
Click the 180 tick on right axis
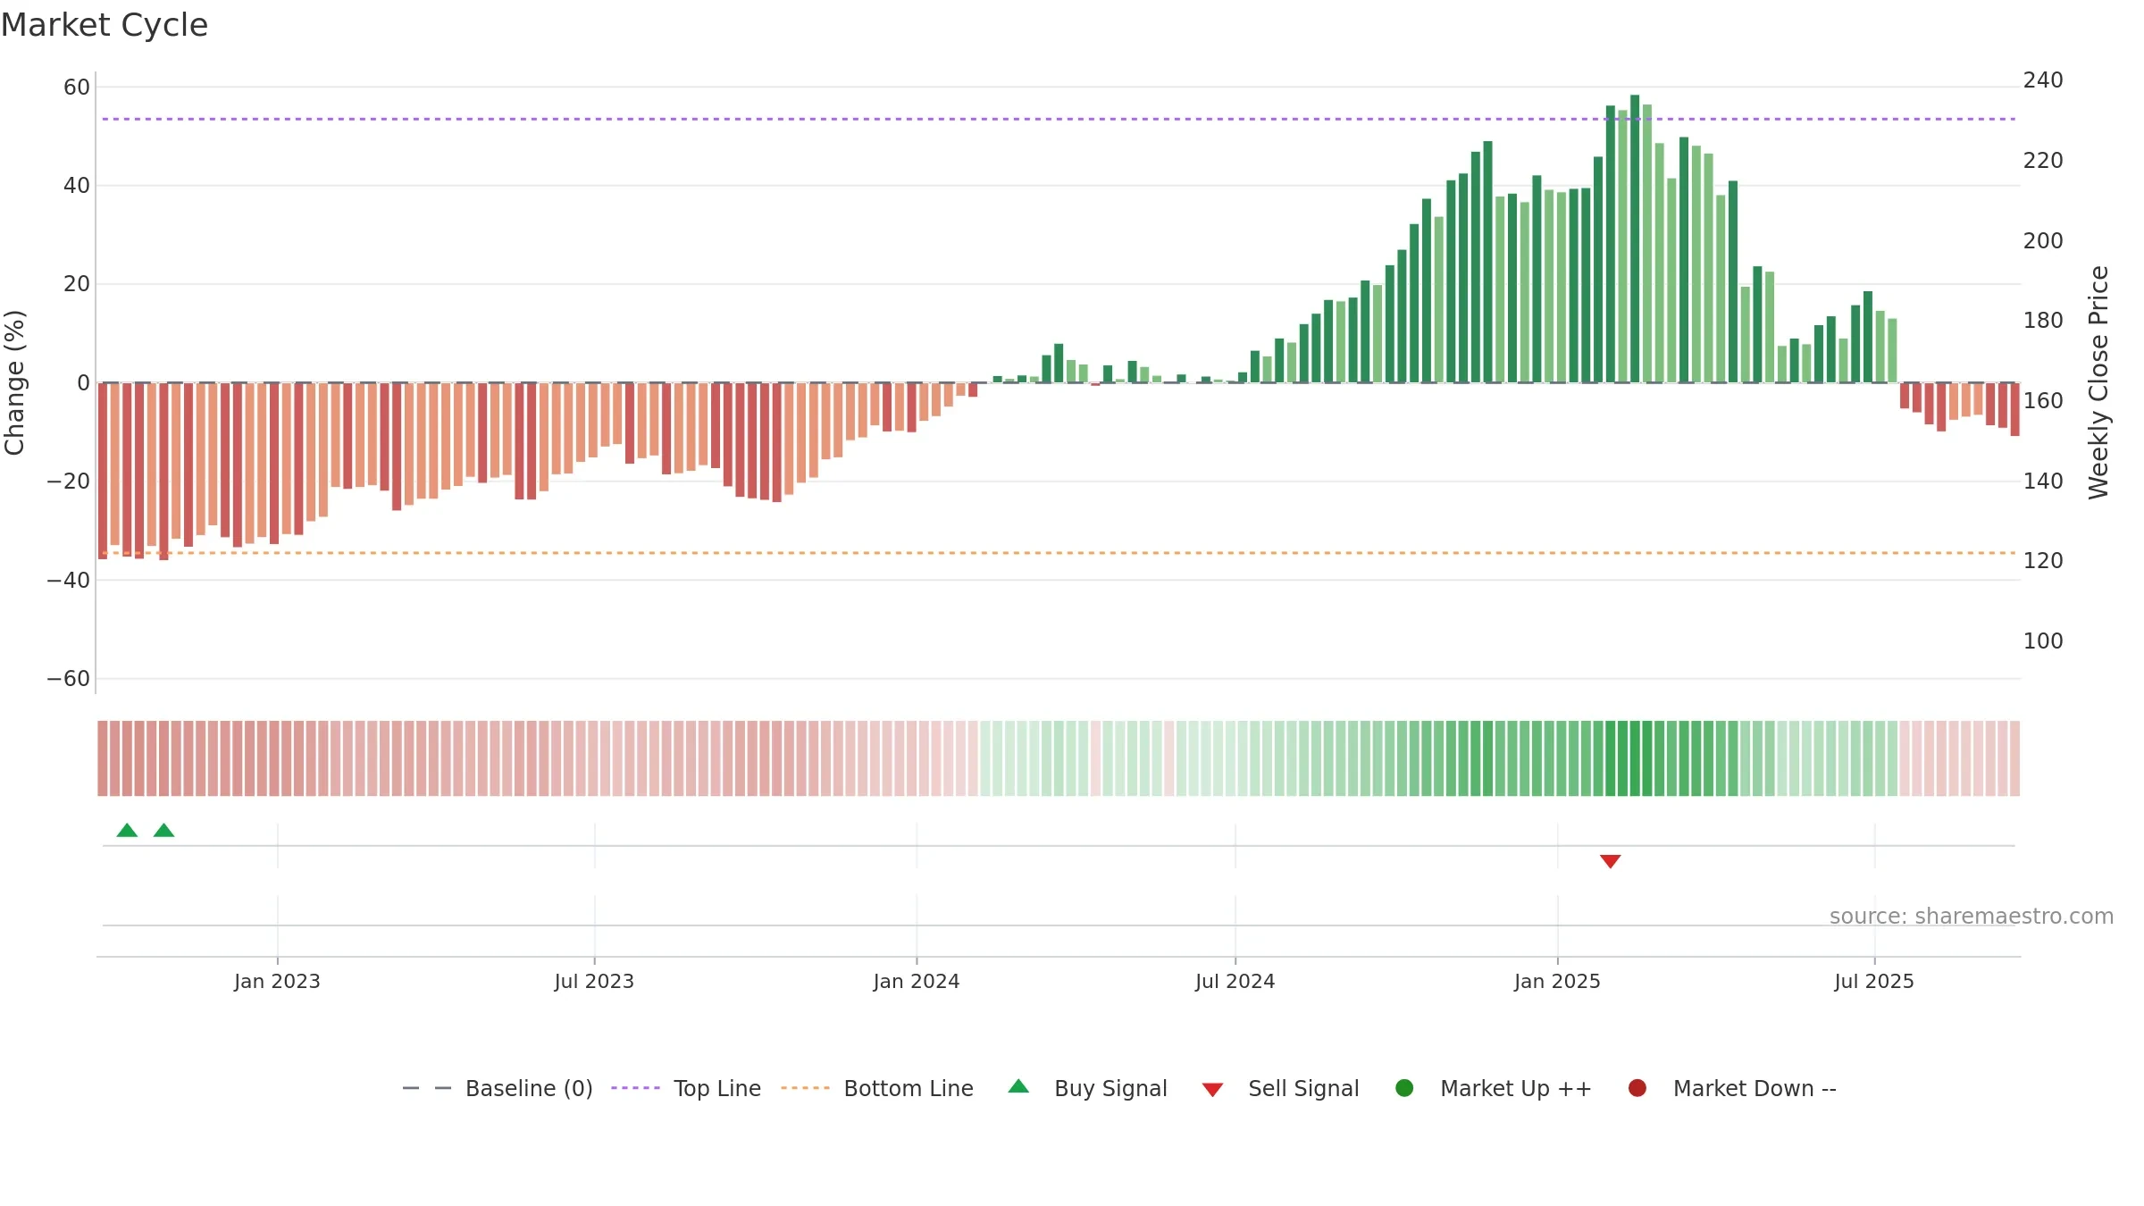(2043, 321)
